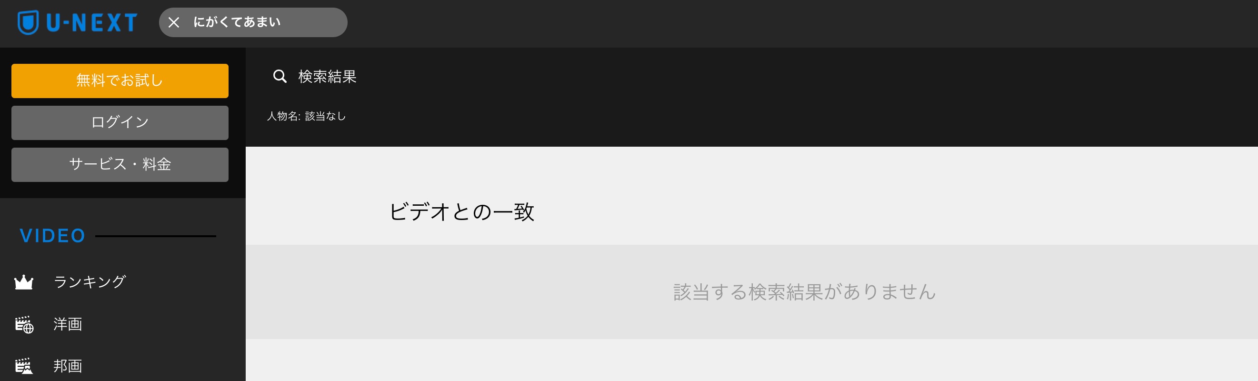Select ランキング in the sidebar
Screen dimensions: 1258x381
90,282
